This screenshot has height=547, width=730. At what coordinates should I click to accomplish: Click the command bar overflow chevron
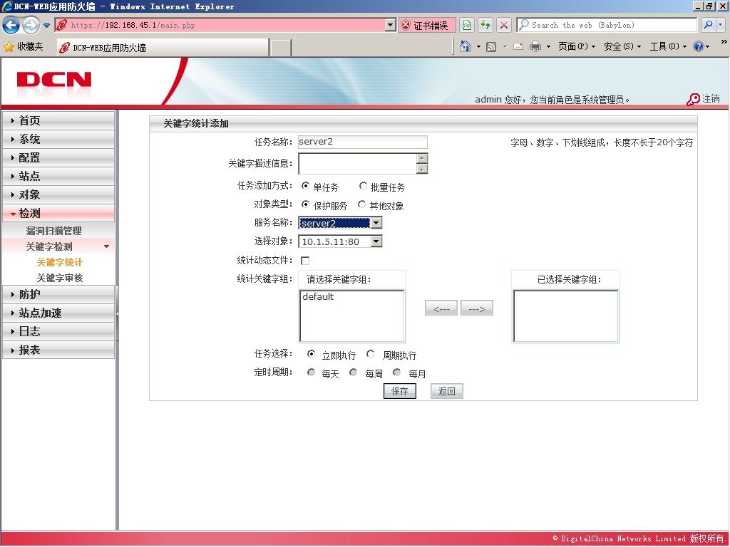(x=724, y=41)
